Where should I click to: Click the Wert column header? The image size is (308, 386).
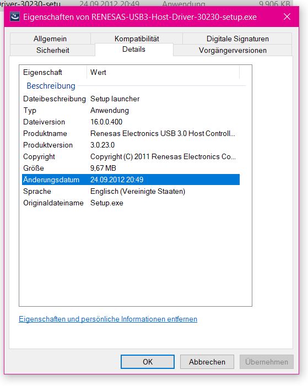[x=163, y=72]
